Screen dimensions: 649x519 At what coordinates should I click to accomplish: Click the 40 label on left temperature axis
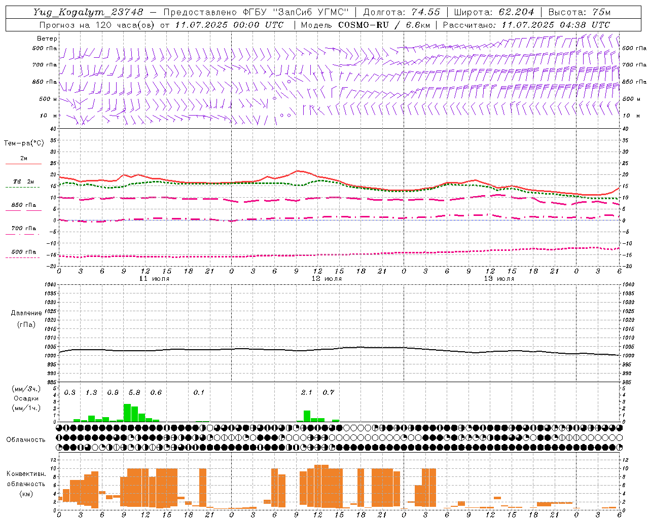click(52, 129)
